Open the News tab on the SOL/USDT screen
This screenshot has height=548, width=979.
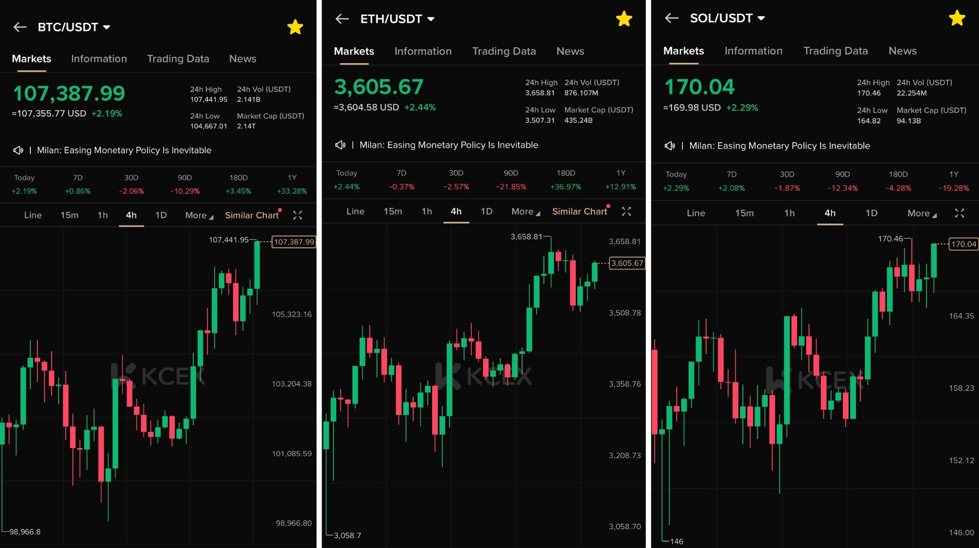pos(902,51)
